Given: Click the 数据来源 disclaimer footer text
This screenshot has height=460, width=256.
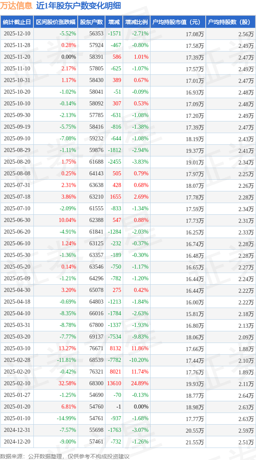Looking at the screenshot, I should coord(65,456).
